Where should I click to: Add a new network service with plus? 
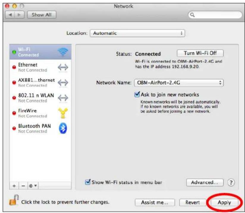point(14,186)
